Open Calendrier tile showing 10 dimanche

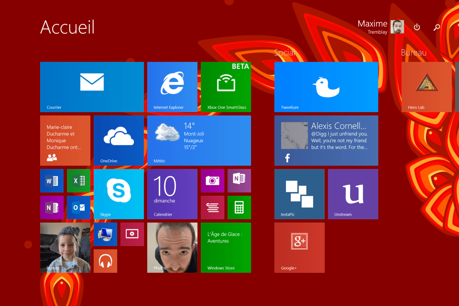[x=172, y=194]
